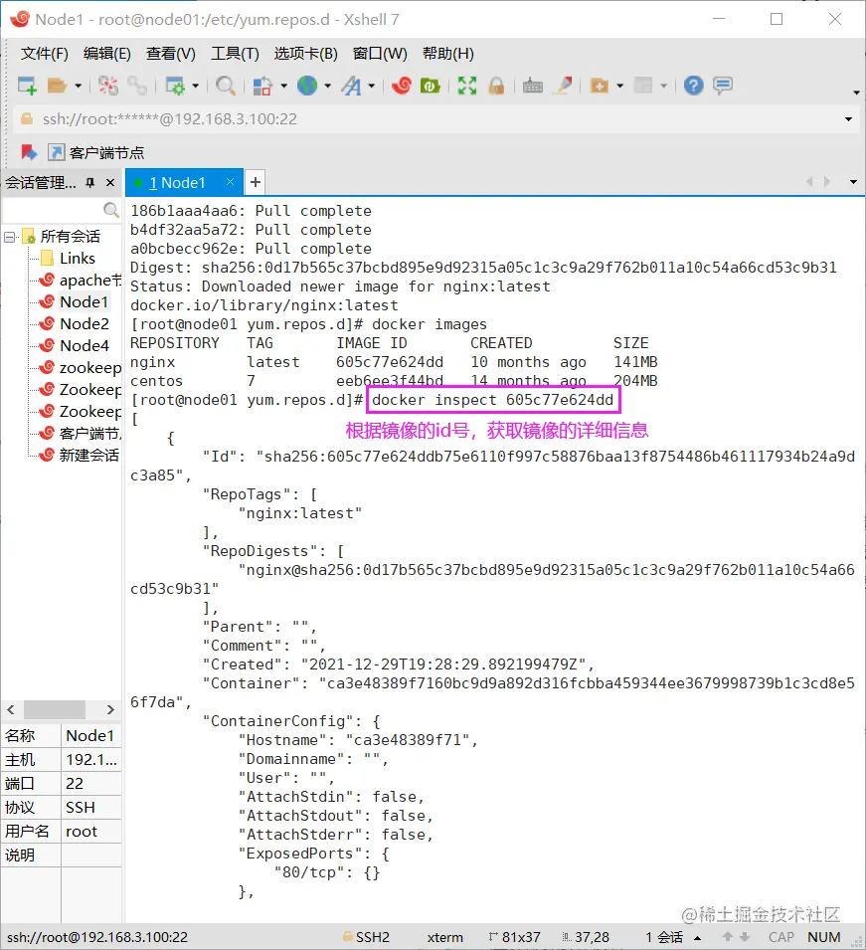Click the Open session folder icon

pyautogui.click(x=57, y=86)
